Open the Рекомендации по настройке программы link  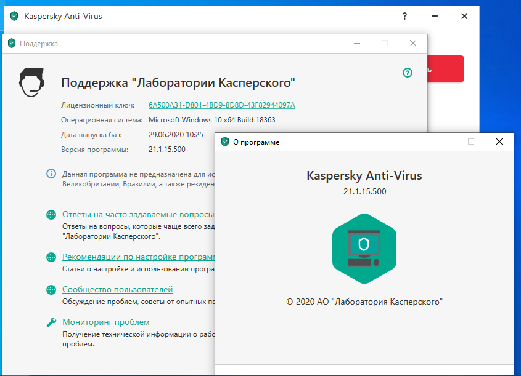point(138,257)
